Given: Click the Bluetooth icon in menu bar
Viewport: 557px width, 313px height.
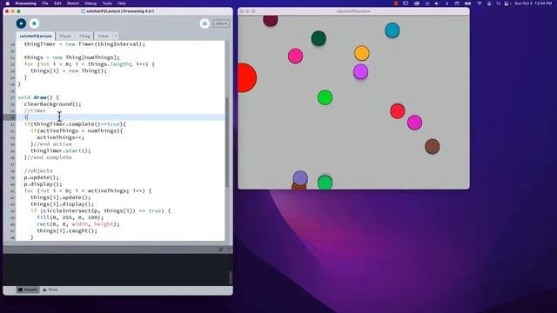Looking at the screenshot, I should pos(446,3).
